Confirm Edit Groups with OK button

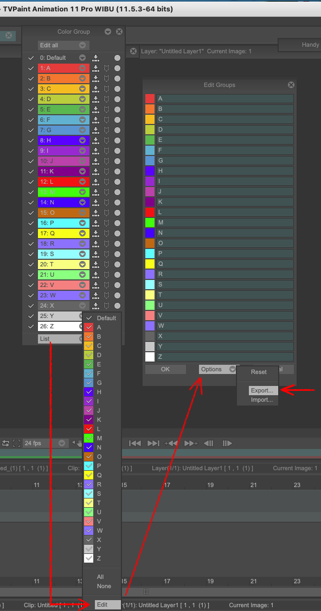165,369
